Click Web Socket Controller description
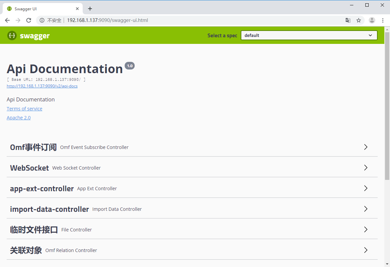This screenshot has width=390, height=267. (76, 168)
